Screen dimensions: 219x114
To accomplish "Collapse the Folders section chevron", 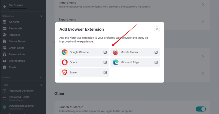I will (41, 77).
